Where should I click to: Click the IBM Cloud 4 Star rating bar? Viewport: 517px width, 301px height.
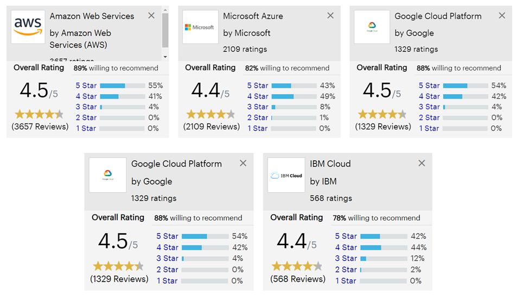[383, 247]
